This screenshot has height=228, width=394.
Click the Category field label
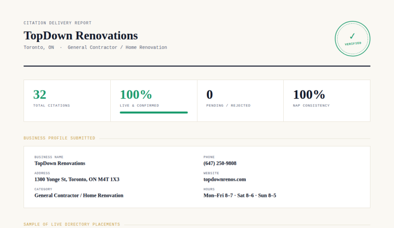click(43, 189)
